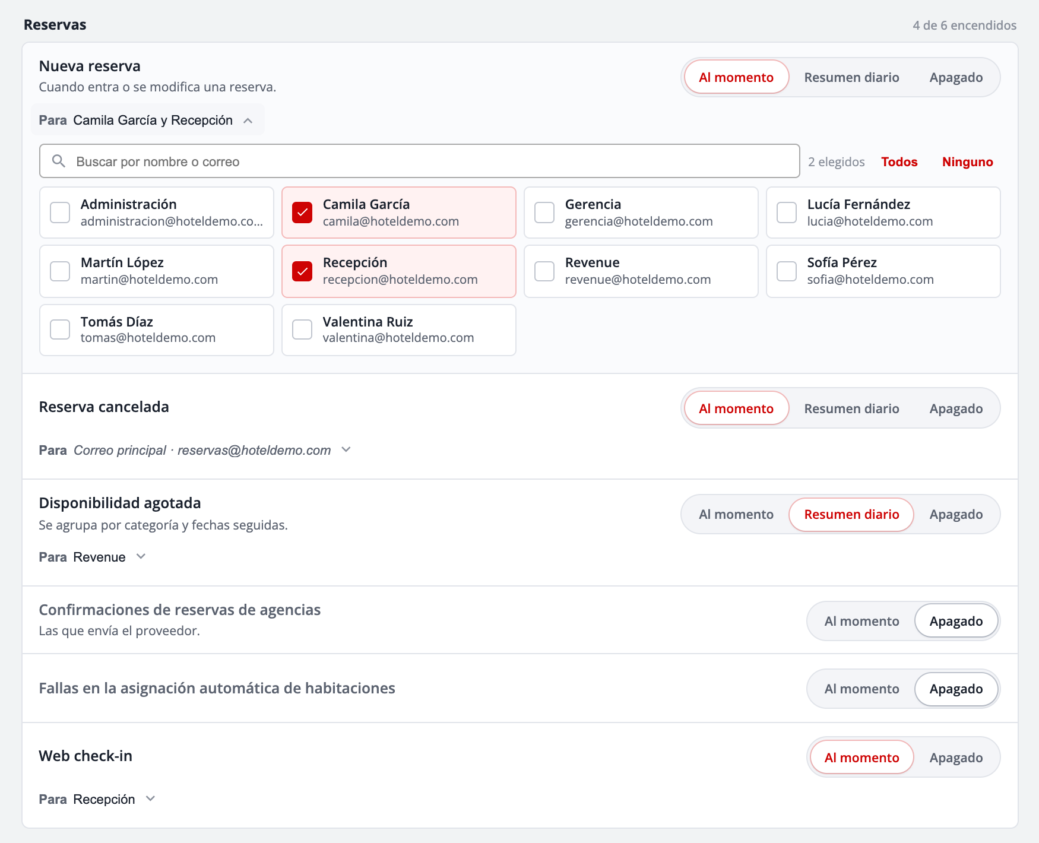Expand Reserva cancelada recipients chevron
The height and width of the screenshot is (843, 1039).
point(347,450)
